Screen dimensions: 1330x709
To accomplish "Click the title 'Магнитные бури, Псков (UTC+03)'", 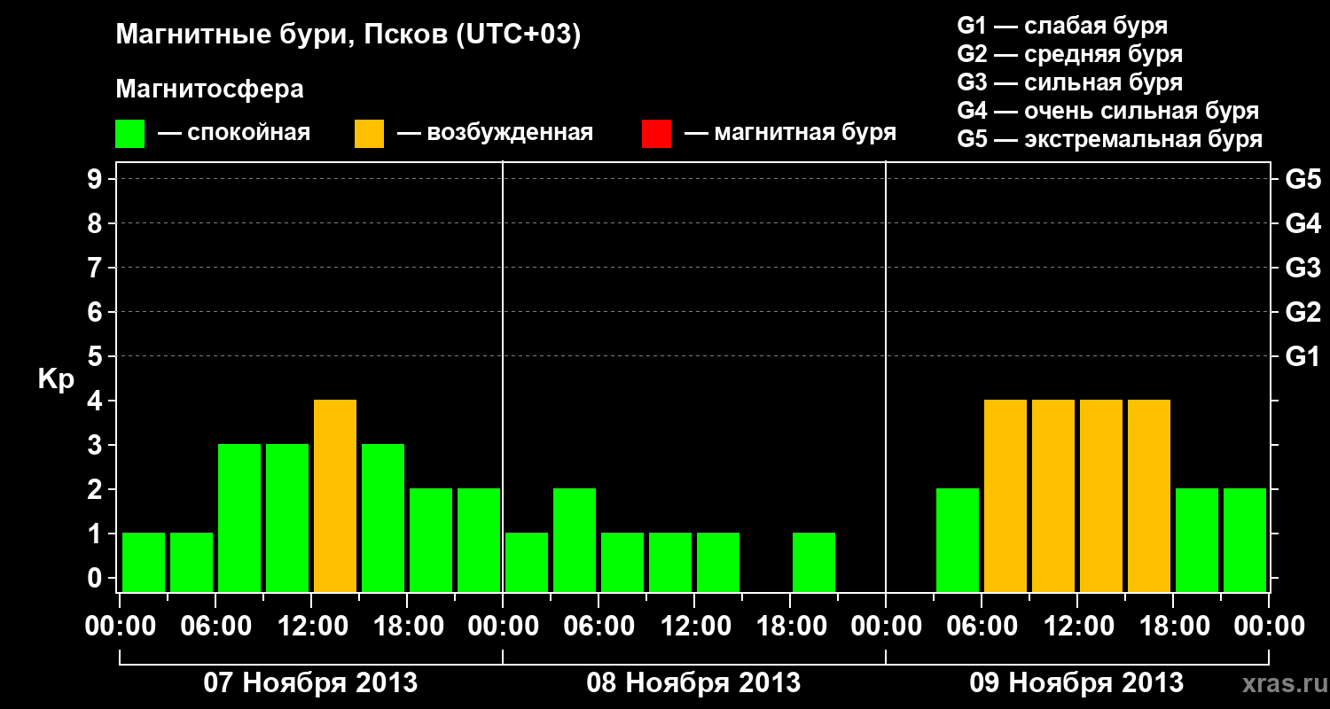I will click(x=348, y=35).
